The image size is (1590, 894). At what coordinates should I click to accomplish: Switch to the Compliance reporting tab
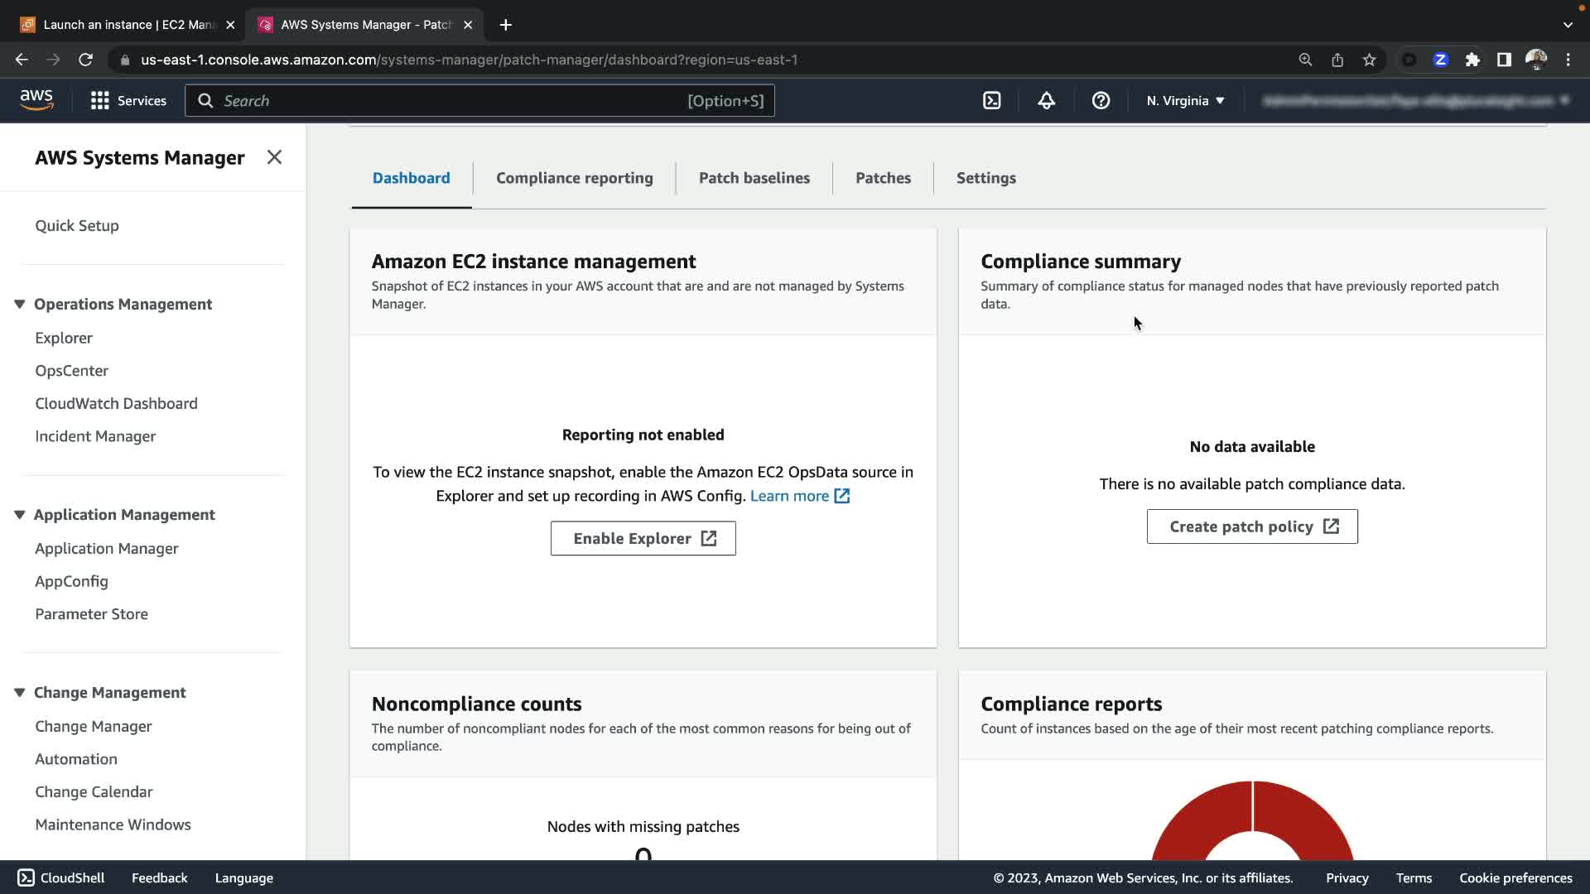tap(574, 178)
